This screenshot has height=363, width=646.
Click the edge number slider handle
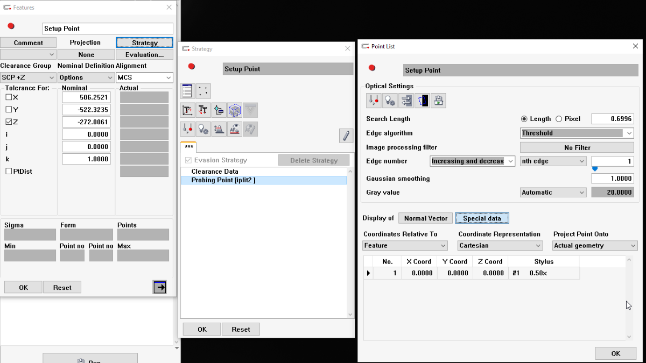click(595, 169)
